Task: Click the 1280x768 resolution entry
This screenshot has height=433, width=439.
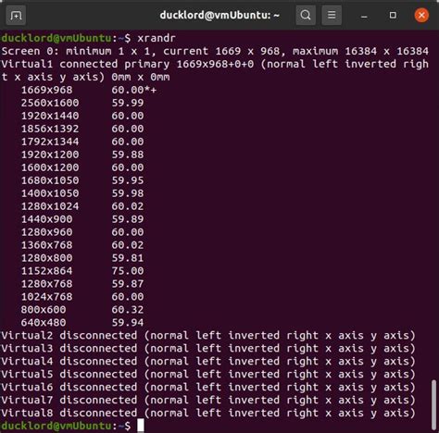Action: pyautogui.click(x=46, y=284)
